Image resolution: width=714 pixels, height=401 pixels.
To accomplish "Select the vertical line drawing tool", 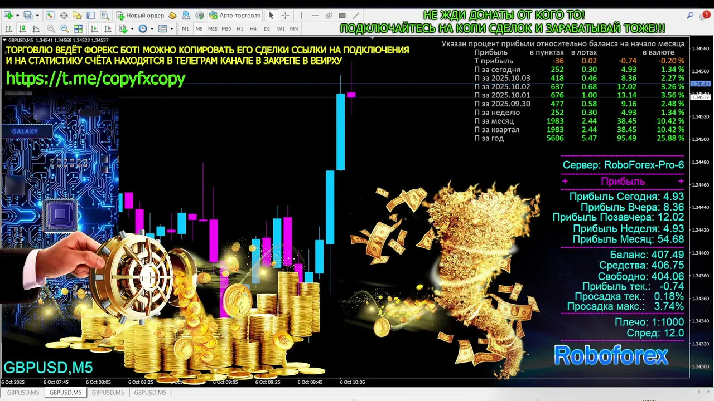I will (x=301, y=16).
